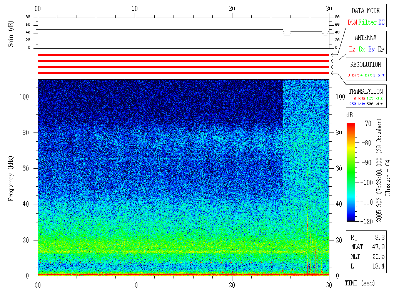
Task: Click the Gain (dB) axis label
Action: [10, 34]
